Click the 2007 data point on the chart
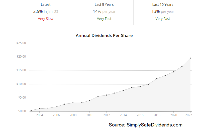197x132 pixels. (65, 104)
